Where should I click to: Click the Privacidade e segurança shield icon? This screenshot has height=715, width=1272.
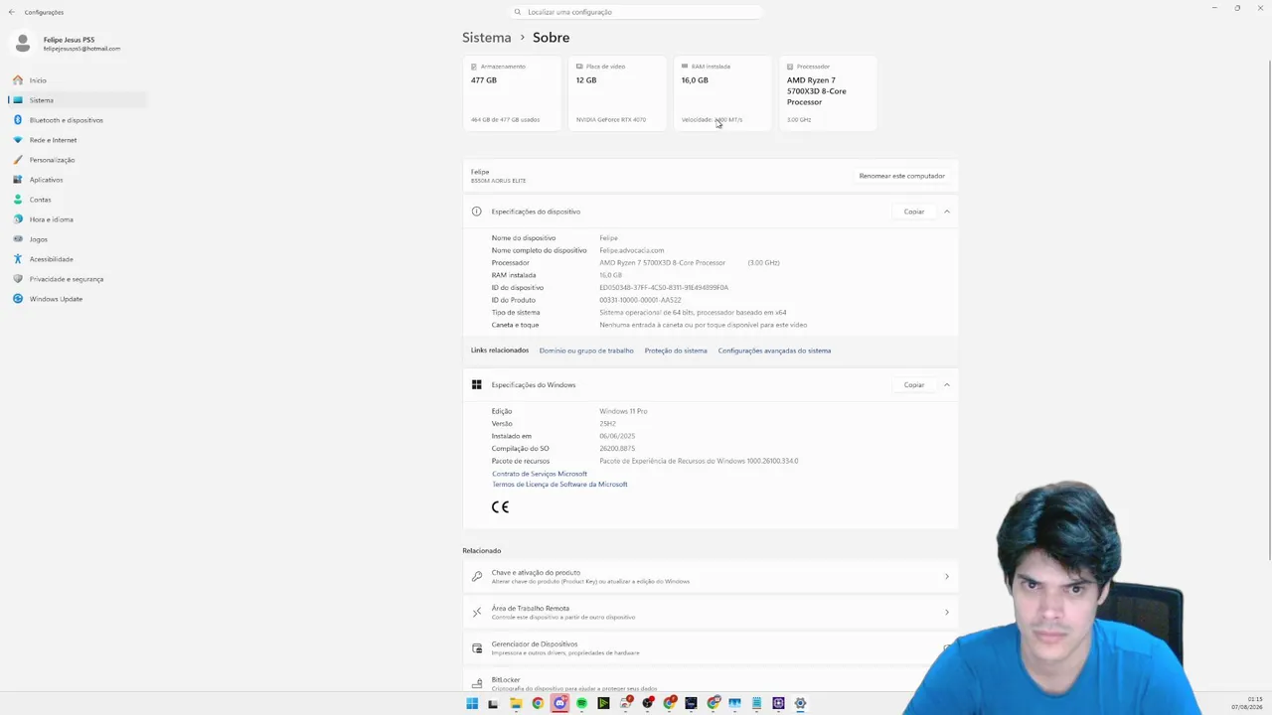[18, 279]
